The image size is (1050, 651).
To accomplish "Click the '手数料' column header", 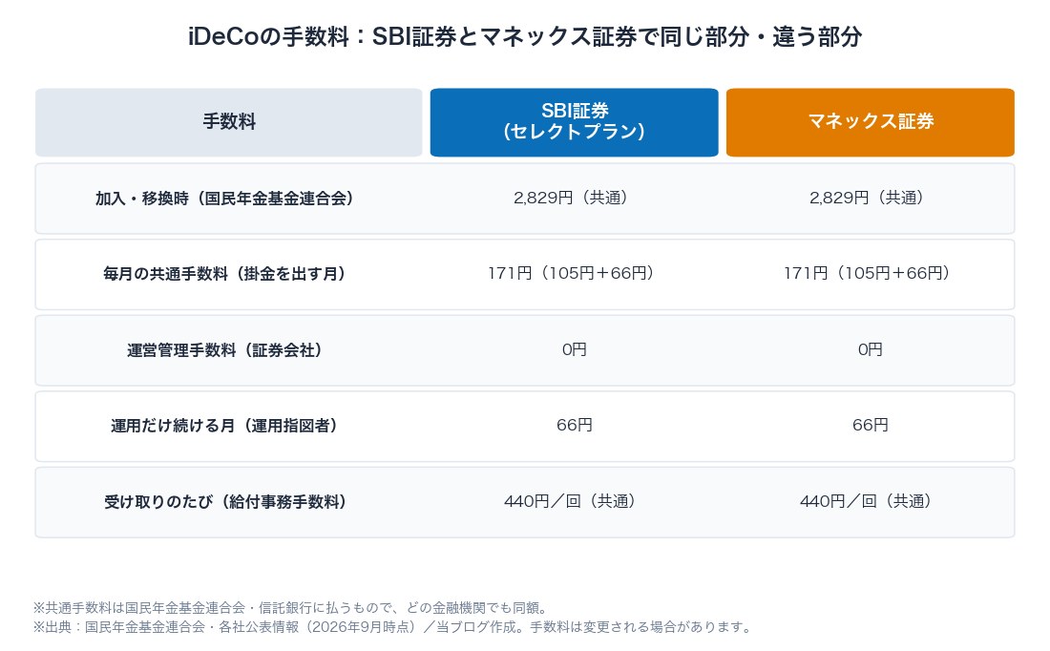I will click(229, 122).
